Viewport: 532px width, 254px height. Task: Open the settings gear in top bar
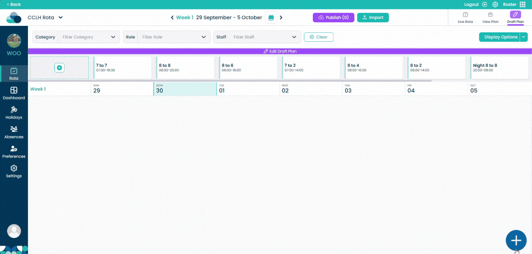(495, 4)
